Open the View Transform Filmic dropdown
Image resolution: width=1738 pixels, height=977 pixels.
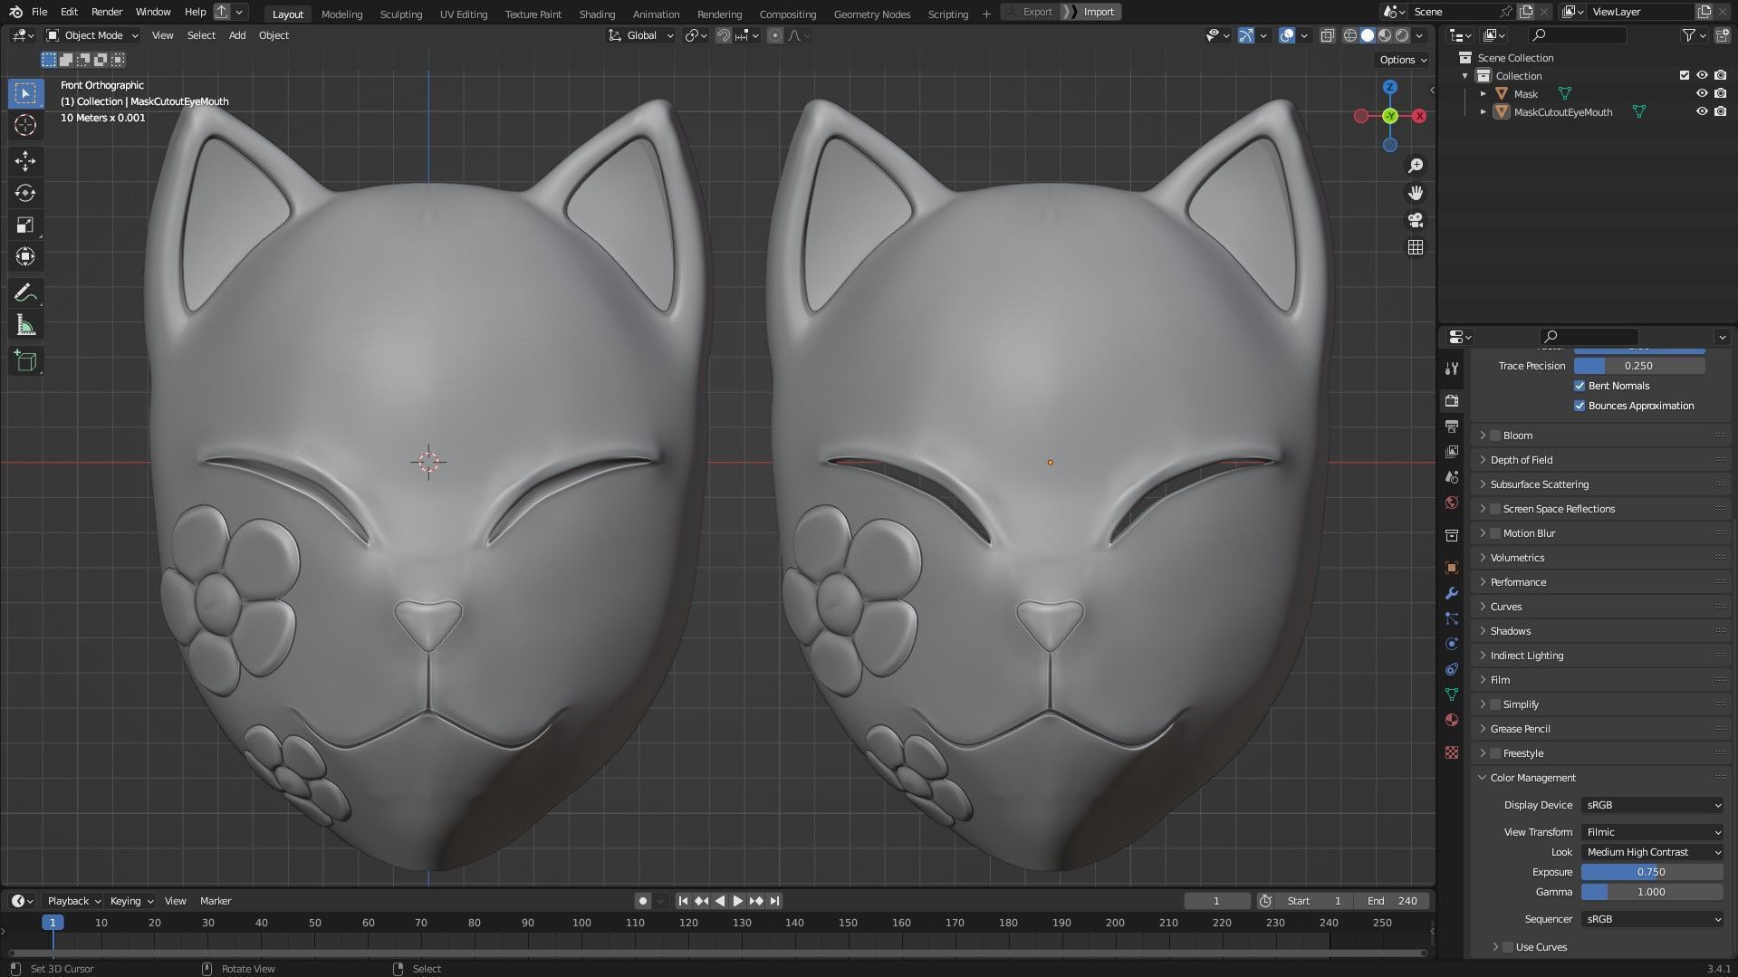pyautogui.click(x=1652, y=832)
